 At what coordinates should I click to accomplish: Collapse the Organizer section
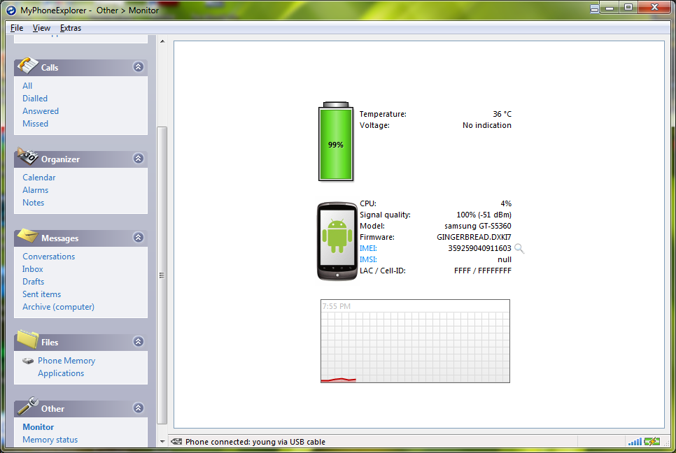[x=139, y=159]
